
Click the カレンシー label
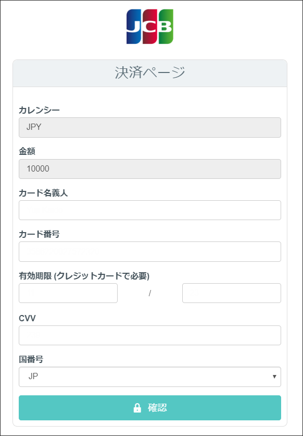point(39,111)
